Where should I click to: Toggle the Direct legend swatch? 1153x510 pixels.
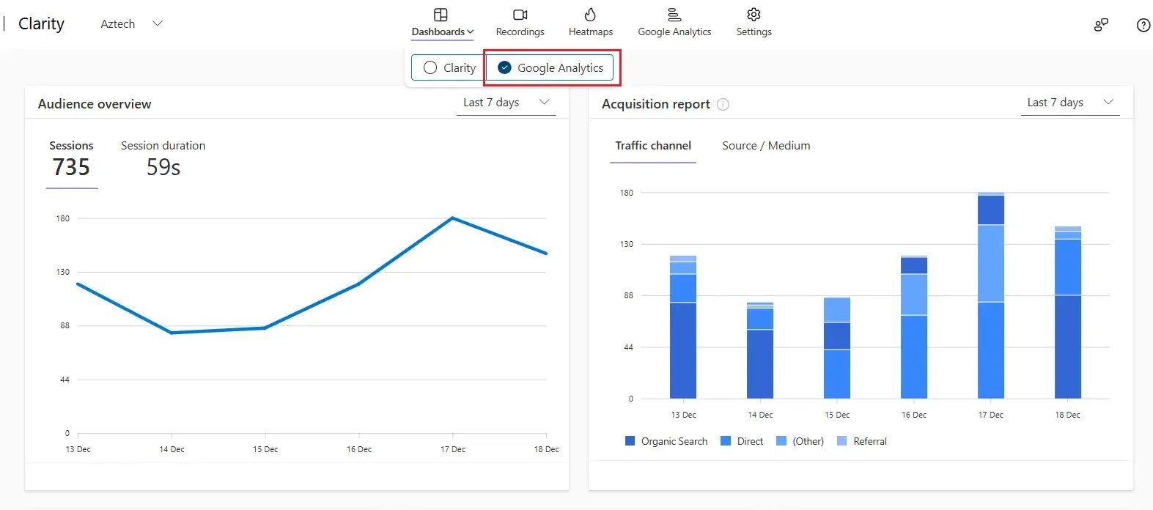[726, 441]
